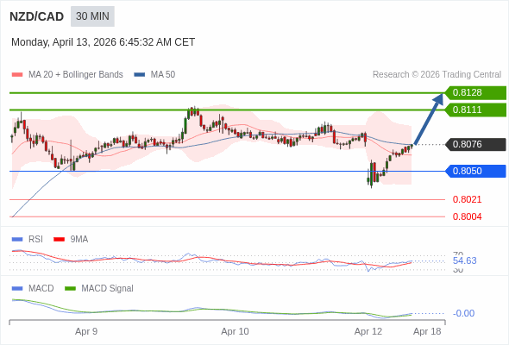Screen dimensions: 509x345
Task: Click the 9MA red legend swatch
Action: pyautogui.click(x=59, y=240)
